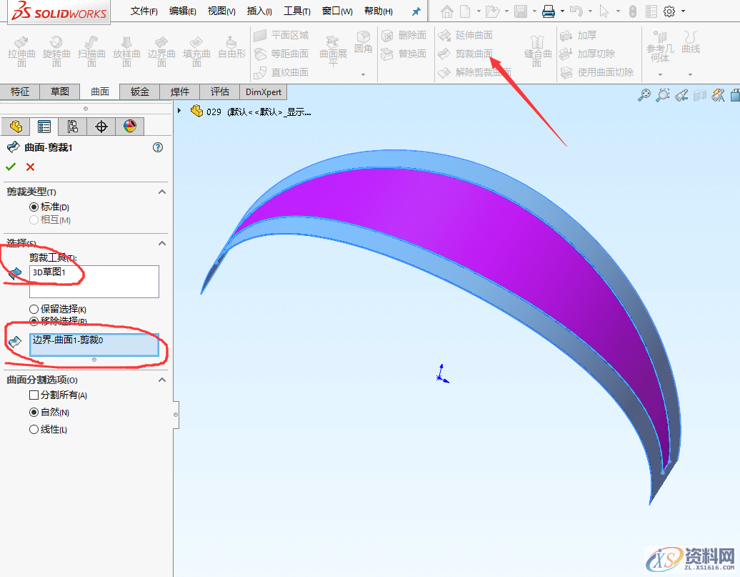Switch to the ConfigurationManager panel tab
This screenshot has width=740, height=577.
tap(74, 126)
